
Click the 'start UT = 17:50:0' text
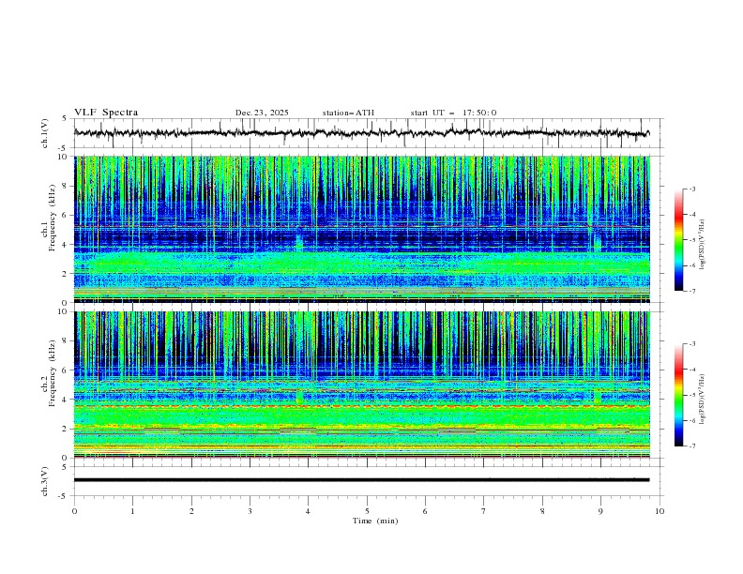point(453,113)
